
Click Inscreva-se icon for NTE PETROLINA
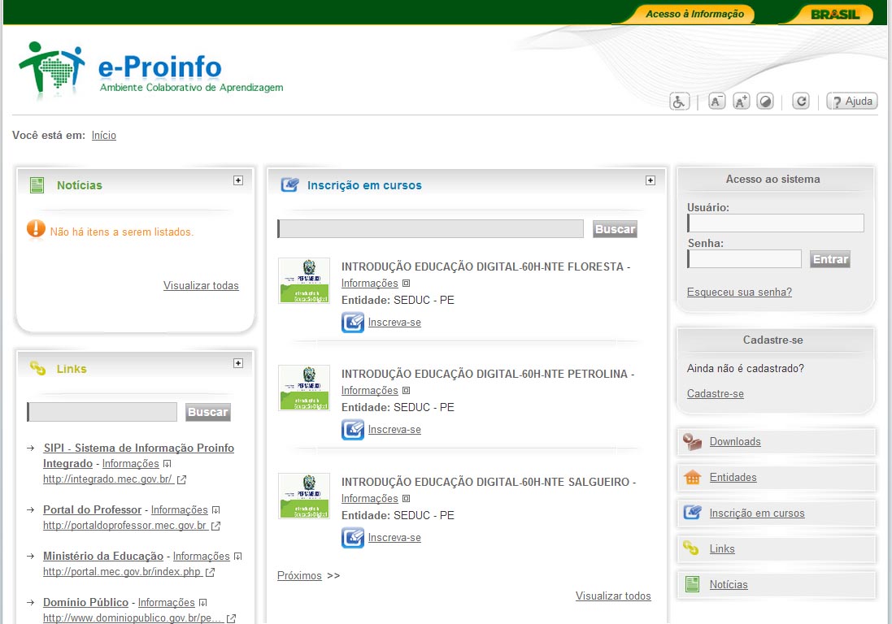353,430
